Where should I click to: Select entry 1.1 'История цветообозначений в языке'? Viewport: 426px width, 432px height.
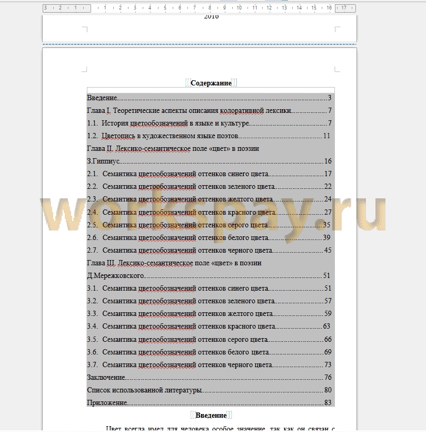[x=209, y=123]
